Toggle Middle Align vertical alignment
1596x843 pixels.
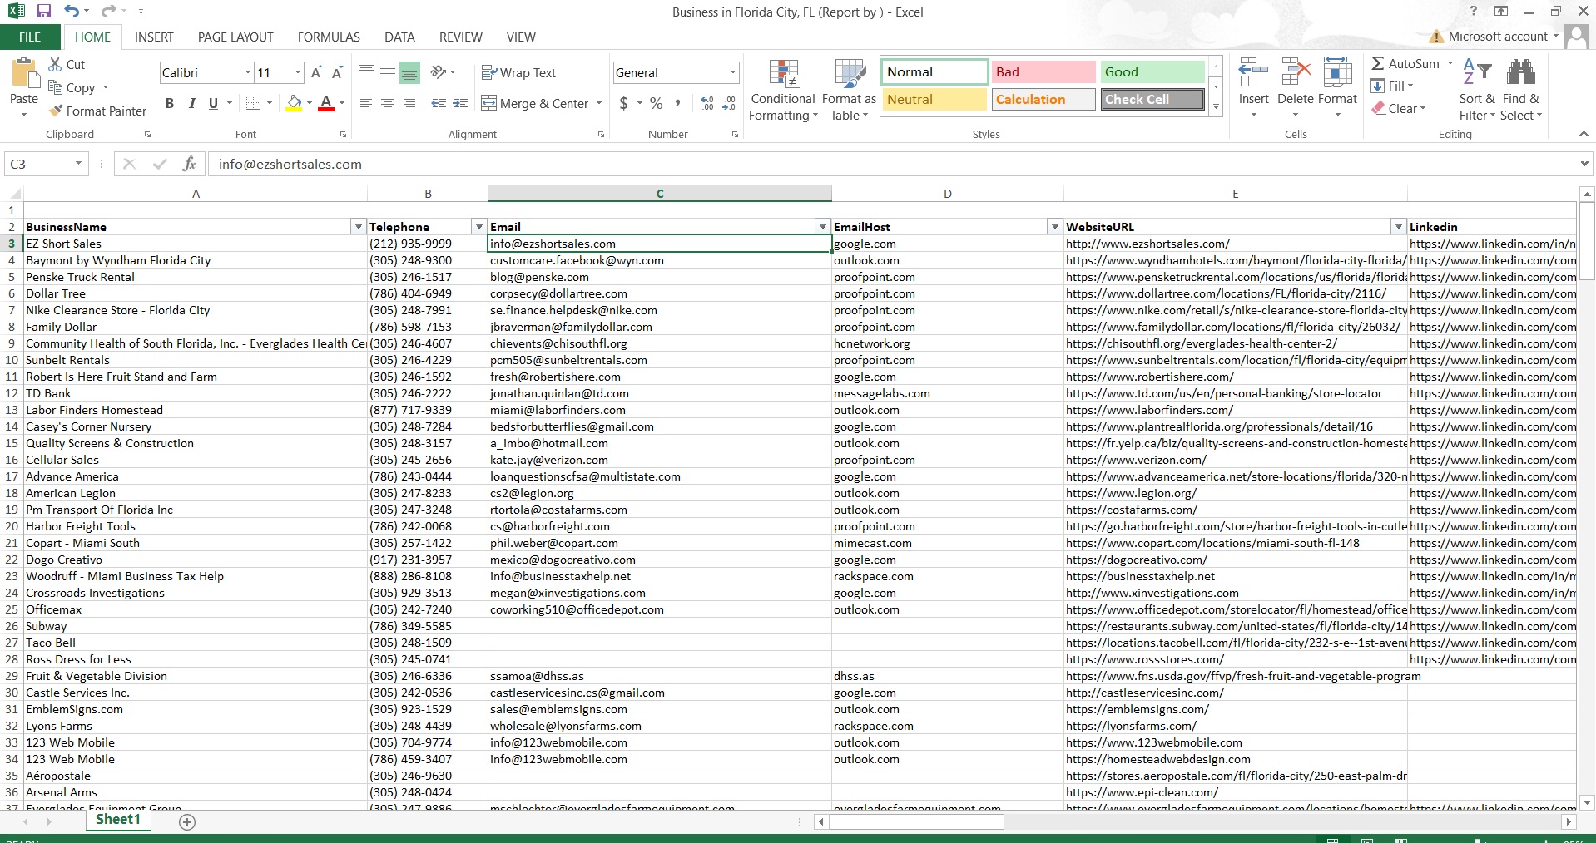(388, 72)
